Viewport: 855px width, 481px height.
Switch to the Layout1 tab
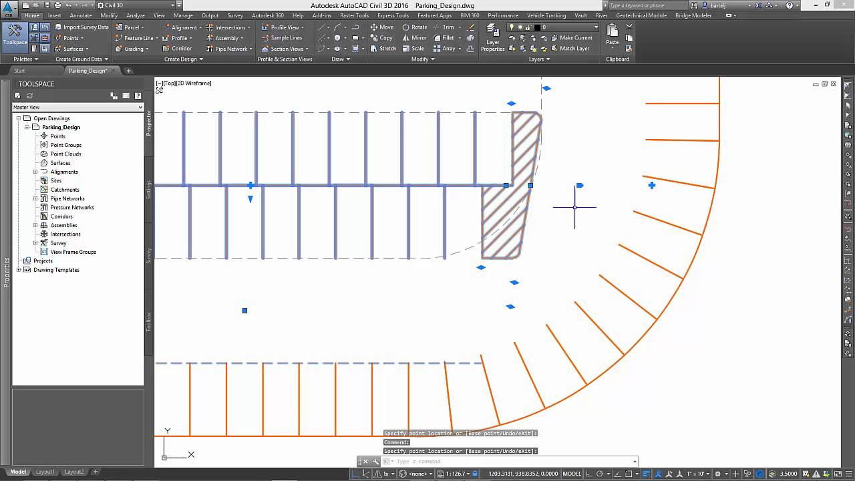click(x=45, y=472)
